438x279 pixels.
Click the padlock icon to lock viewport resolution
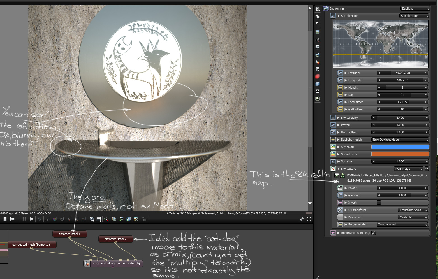coord(144,219)
